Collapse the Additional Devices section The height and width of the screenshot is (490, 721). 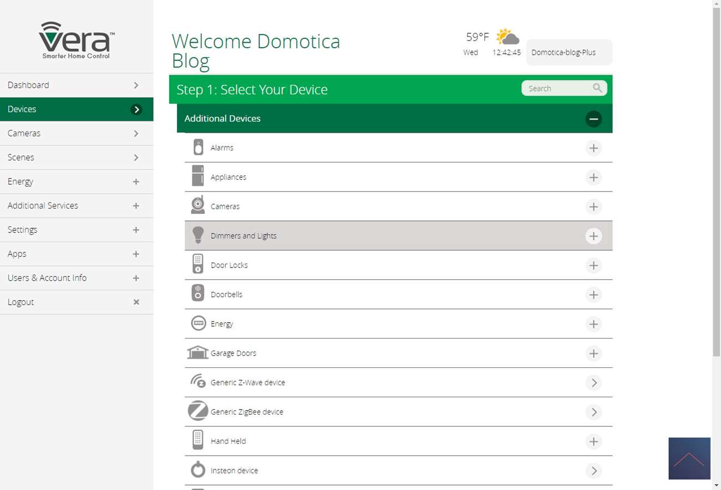click(593, 119)
